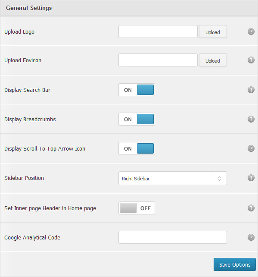Focus the Upload Logo text field
Viewport: 258px width, 277px height.
(158, 31)
